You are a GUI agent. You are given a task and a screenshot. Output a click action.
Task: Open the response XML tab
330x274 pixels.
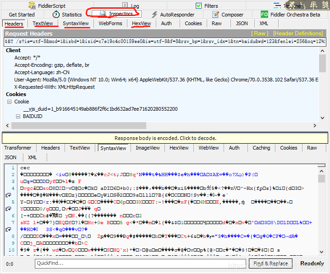pos(32,157)
